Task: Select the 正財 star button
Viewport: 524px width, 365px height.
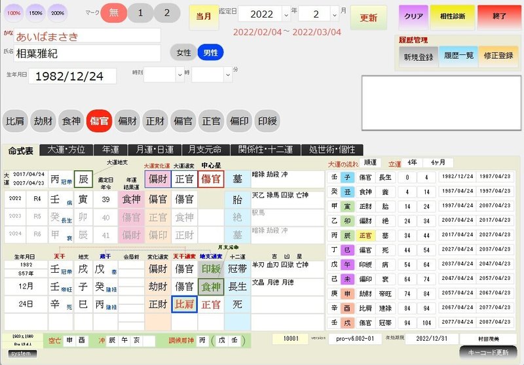Action: (155, 121)
